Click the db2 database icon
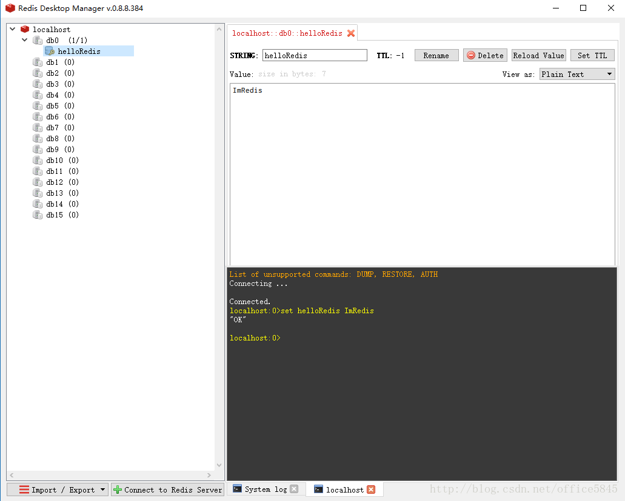Image resolution: width=625 pixels, height=501 pixels. (38, 73)
